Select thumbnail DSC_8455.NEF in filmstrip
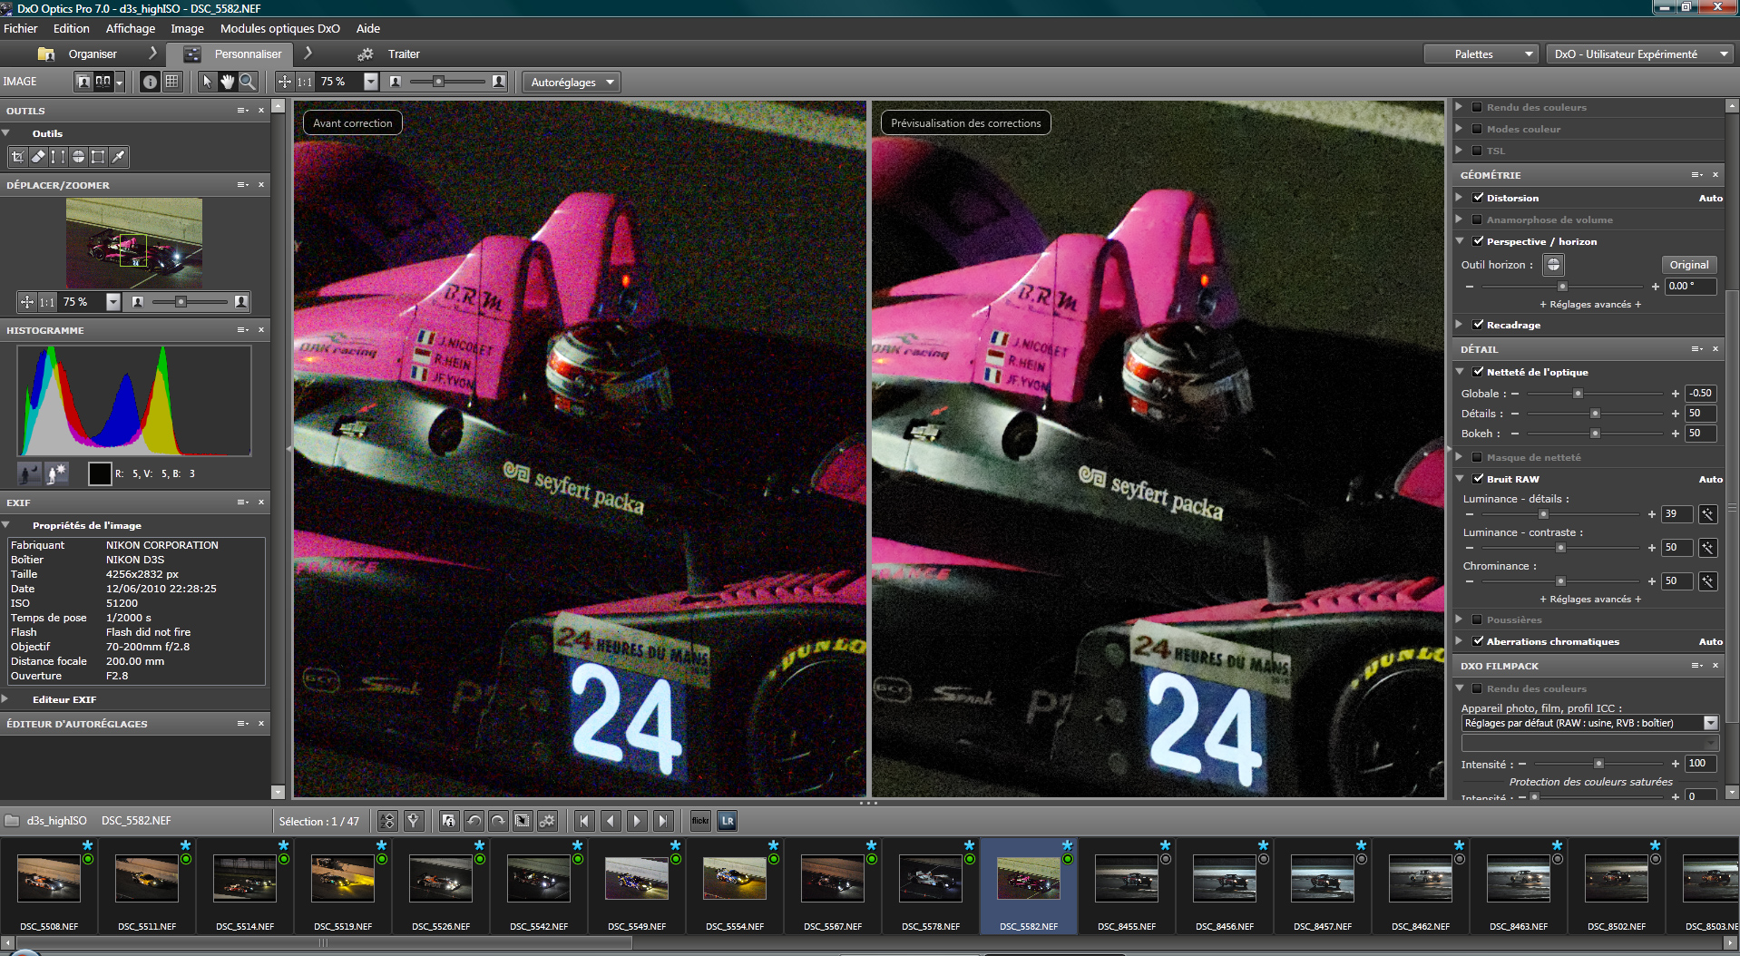The image size is (1740, 956). coord(1127,884)
